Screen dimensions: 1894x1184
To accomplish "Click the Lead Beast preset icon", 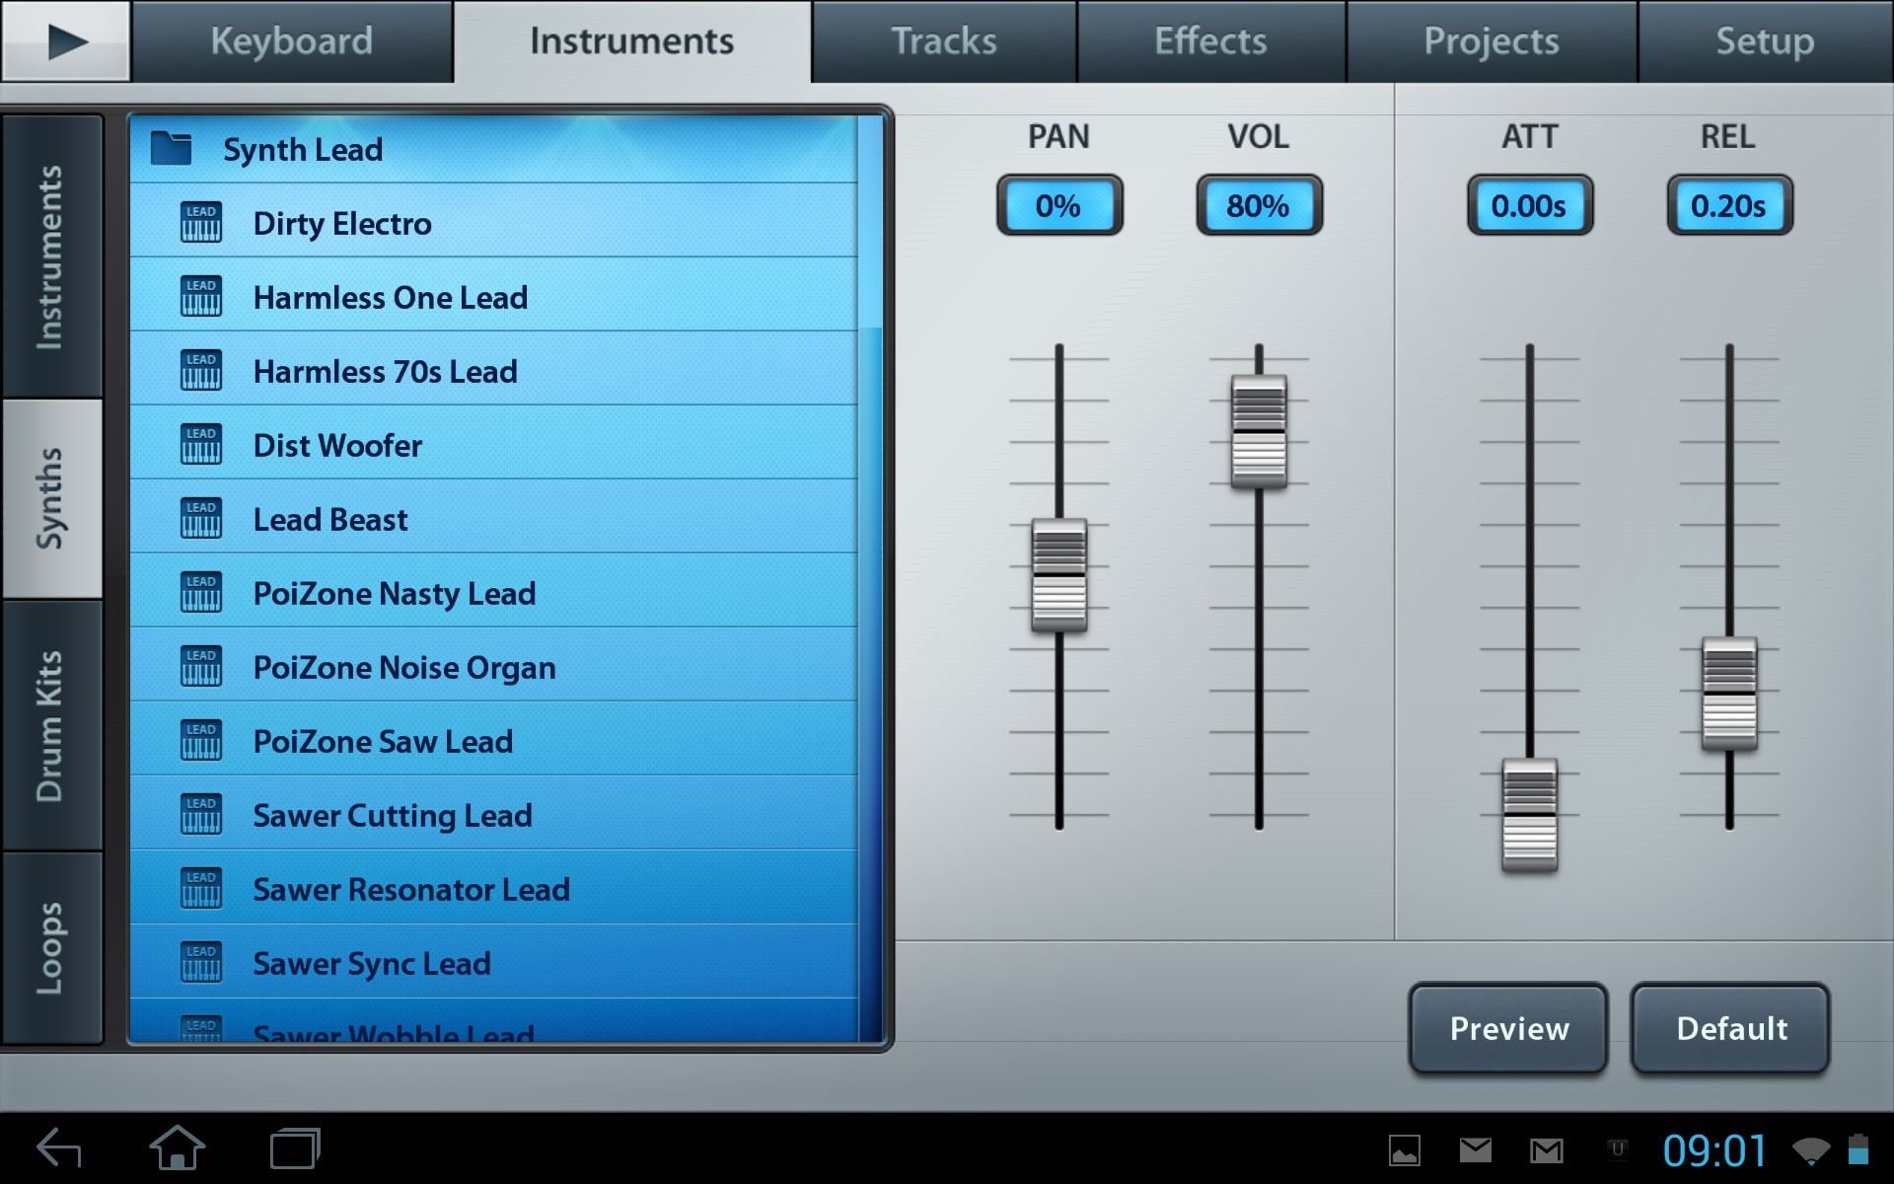I will (201, 519).
